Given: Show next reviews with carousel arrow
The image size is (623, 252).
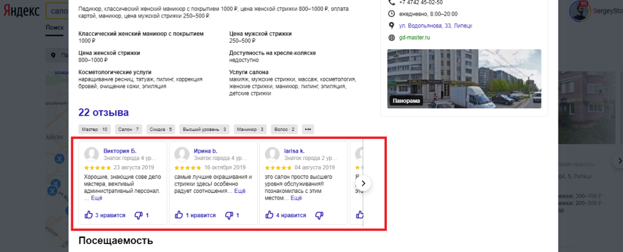Looking at the screenshot, I should (x=363, y=184).
